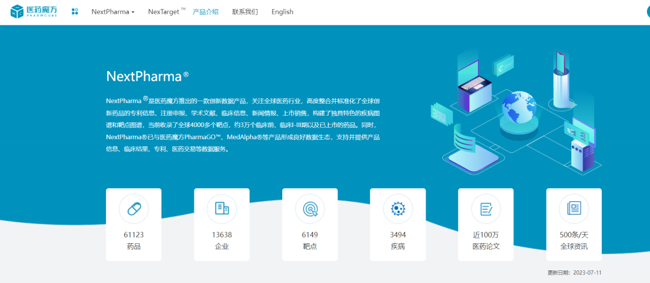Select the 产品介绍 tab

(206, 11)
